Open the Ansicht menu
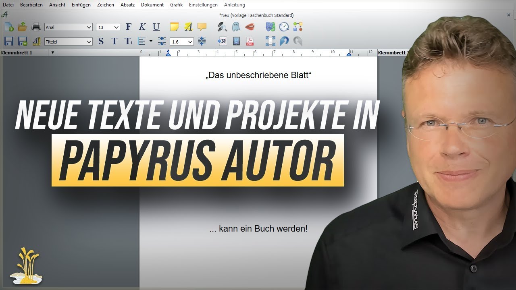Screen dimensions: 516x290 coord(57,5)
